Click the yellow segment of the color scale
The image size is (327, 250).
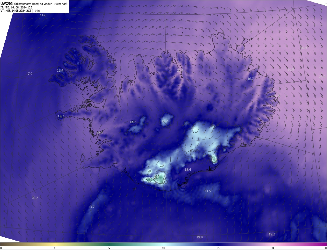pyautogui.click(x=55, y=244)
